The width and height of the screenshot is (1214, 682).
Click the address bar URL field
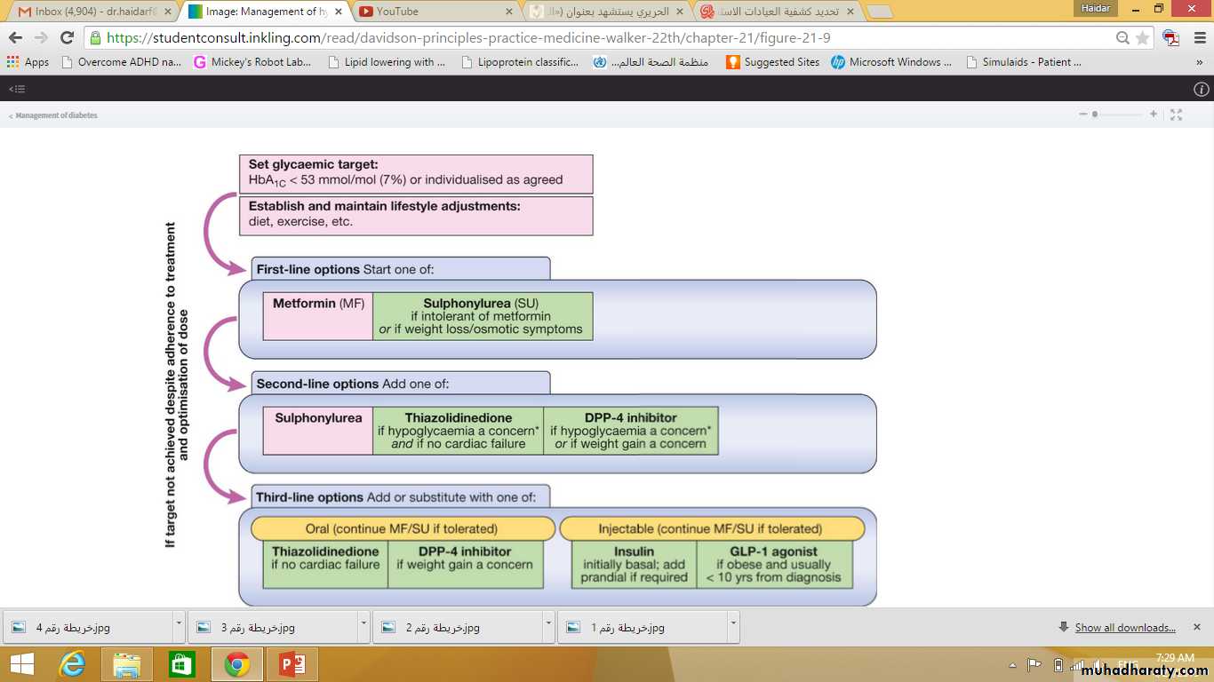click(x=604, y=38)
